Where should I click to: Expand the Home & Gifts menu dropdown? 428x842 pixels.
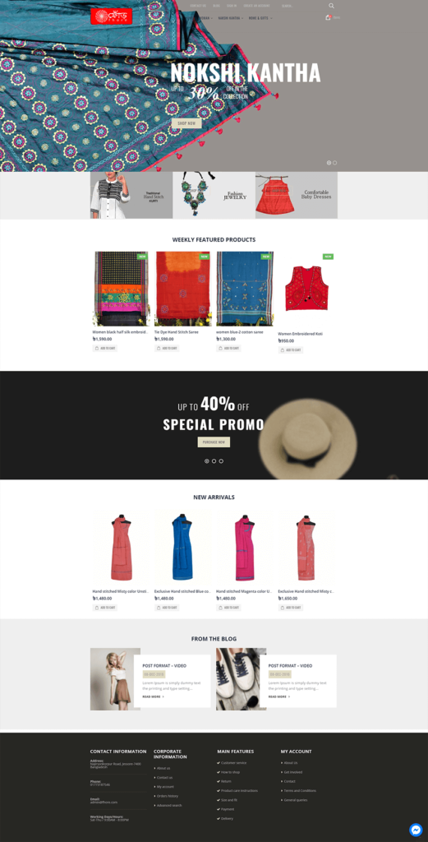coord(260,18)
